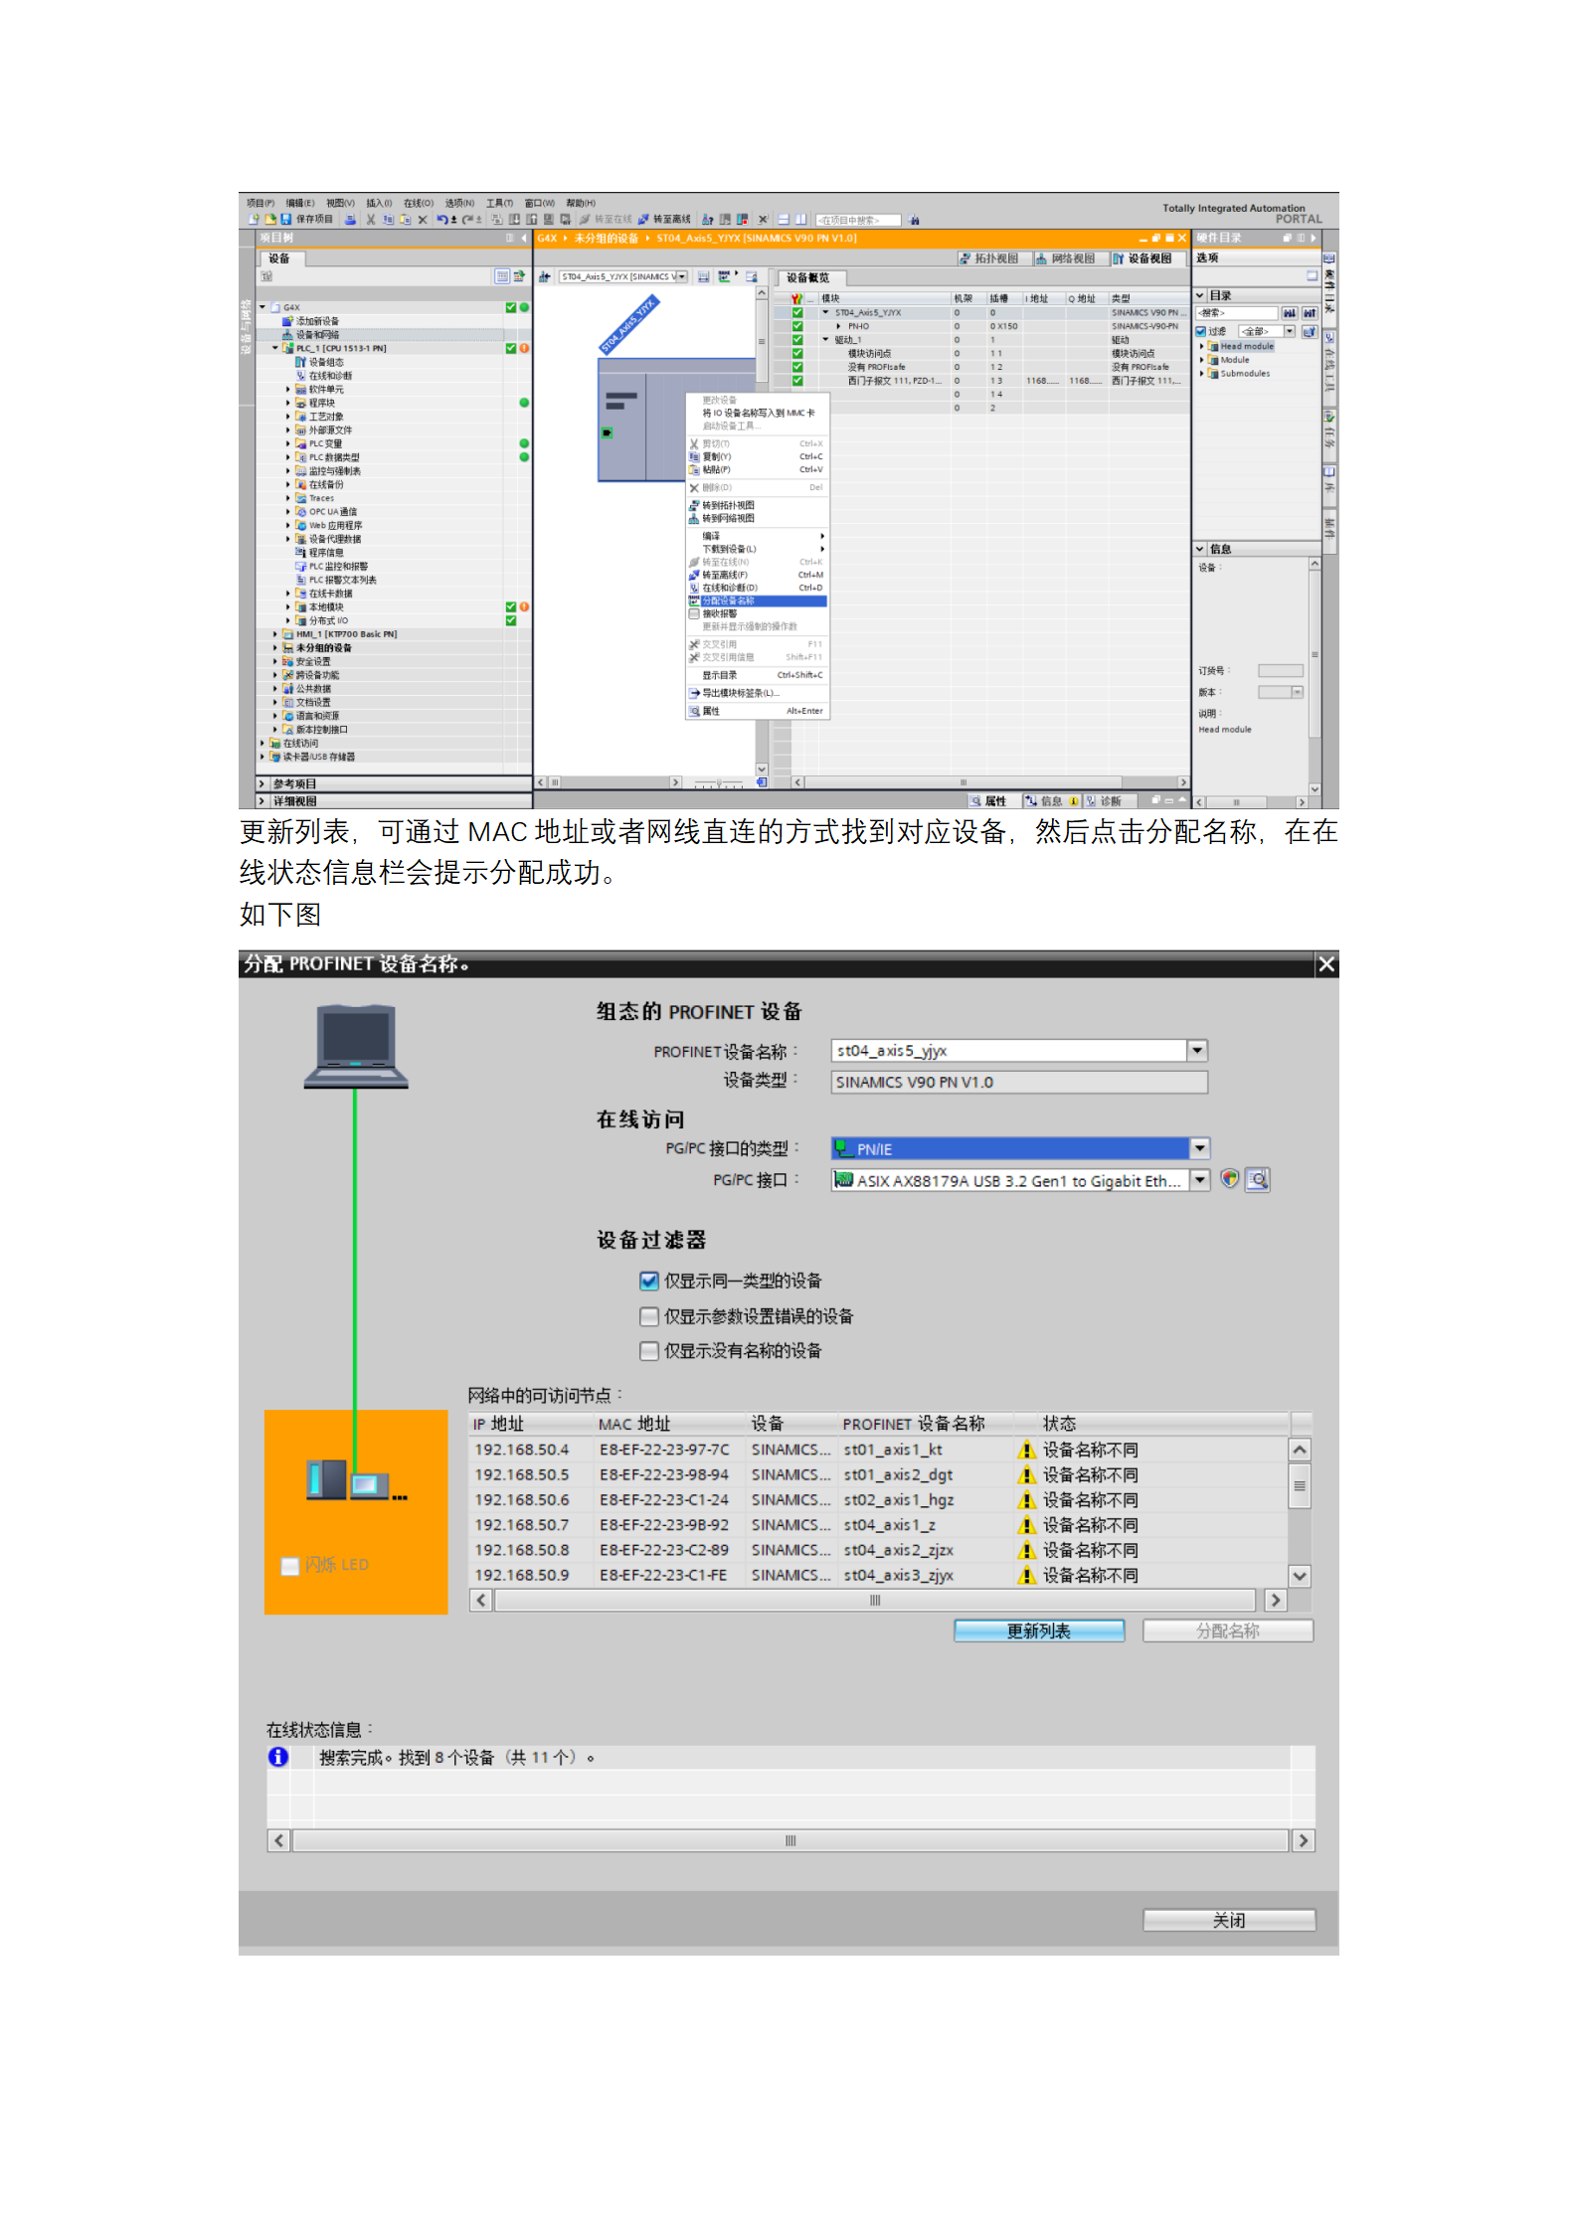Click the 关闭 close button

point(1229,1920)
